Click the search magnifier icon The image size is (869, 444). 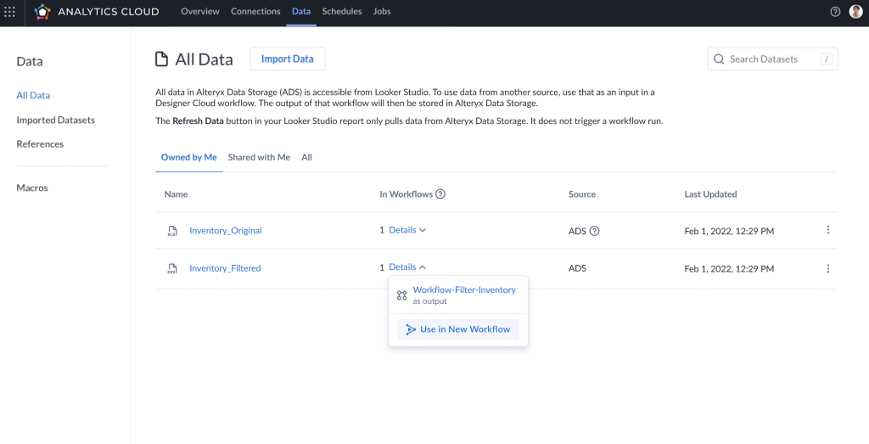coord(719,59)
